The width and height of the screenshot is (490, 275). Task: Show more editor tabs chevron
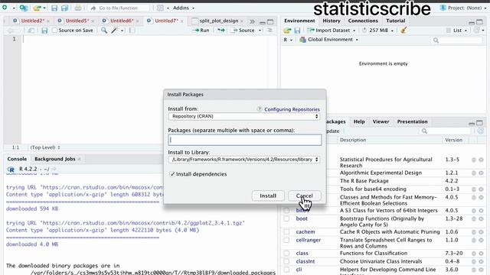(x=252, y=21)
